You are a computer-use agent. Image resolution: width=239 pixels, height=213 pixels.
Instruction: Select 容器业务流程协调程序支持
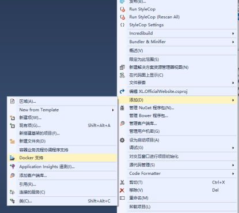[x=44, y=150]
